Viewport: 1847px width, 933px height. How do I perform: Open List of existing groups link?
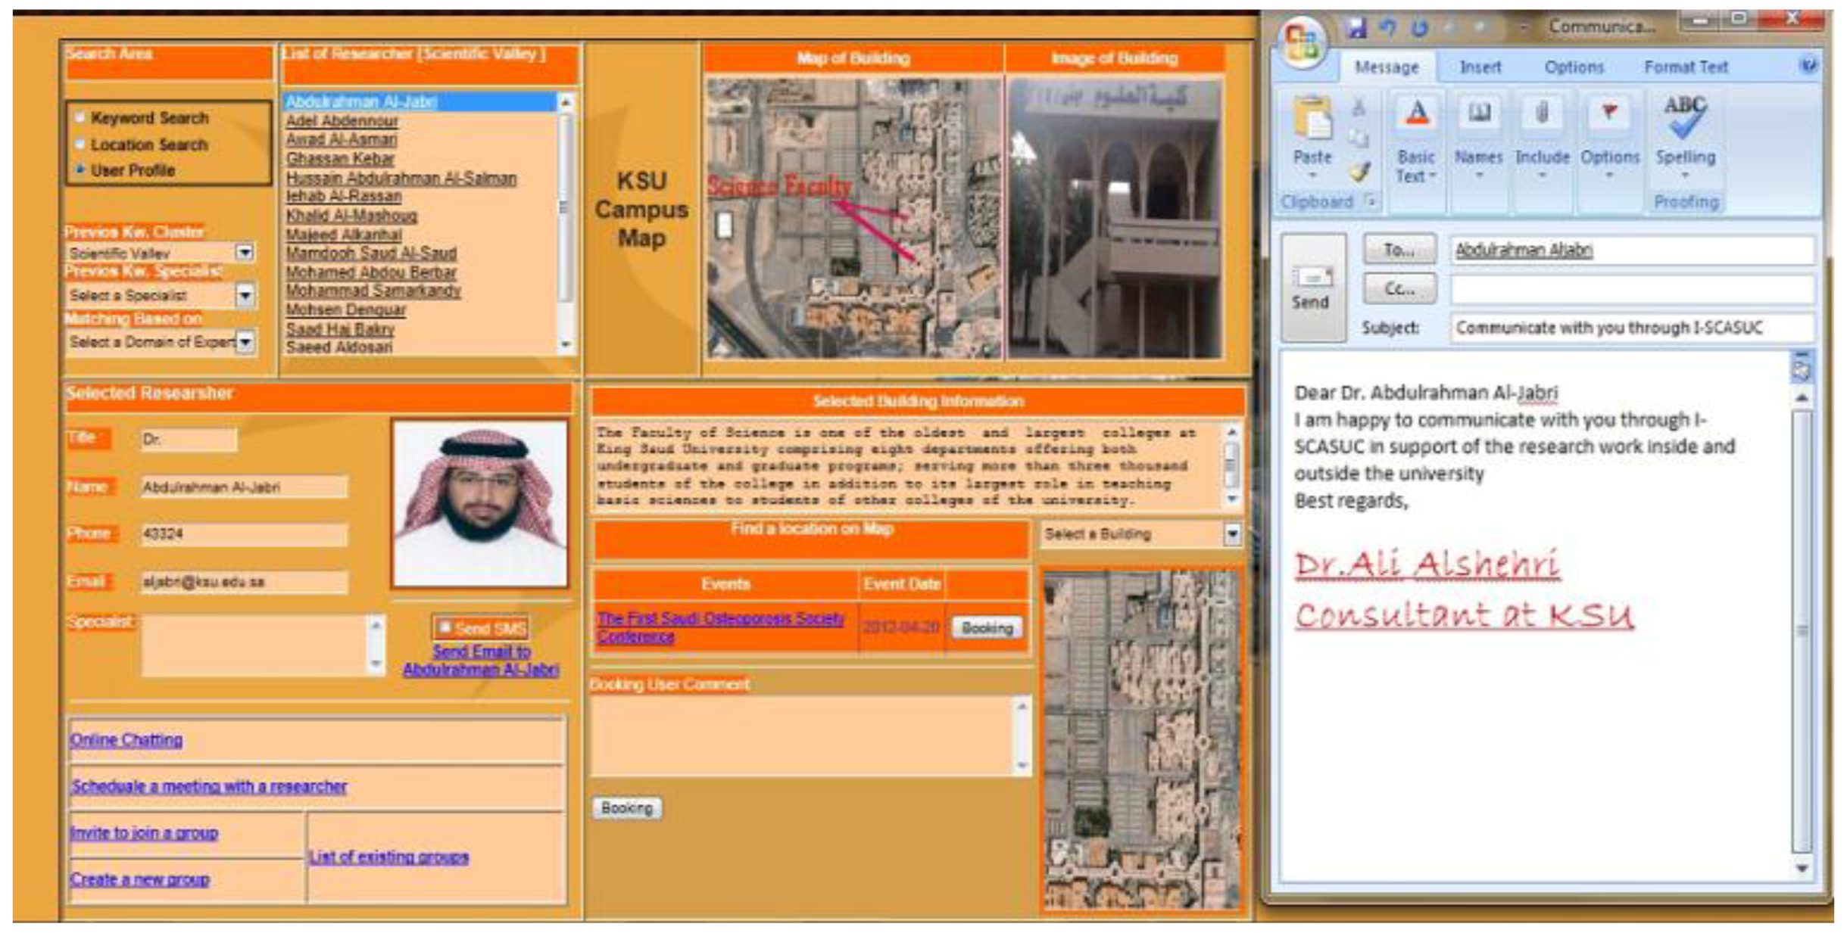388,857
